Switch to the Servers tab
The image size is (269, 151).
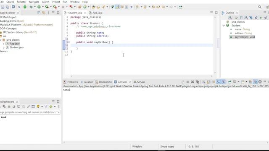click(139, 82)
